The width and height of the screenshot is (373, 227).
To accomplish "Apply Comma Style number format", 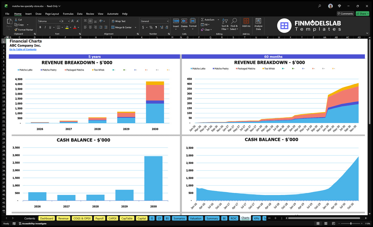I will (x=156, y=27).
